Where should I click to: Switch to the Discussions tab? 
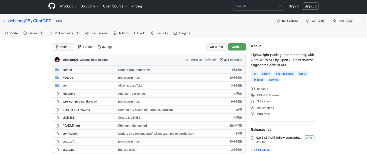coord(96,33)
